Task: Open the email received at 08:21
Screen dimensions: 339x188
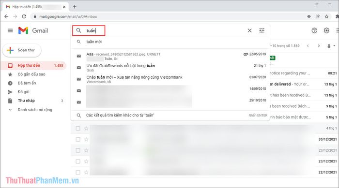Action: (x=304, y=73)
